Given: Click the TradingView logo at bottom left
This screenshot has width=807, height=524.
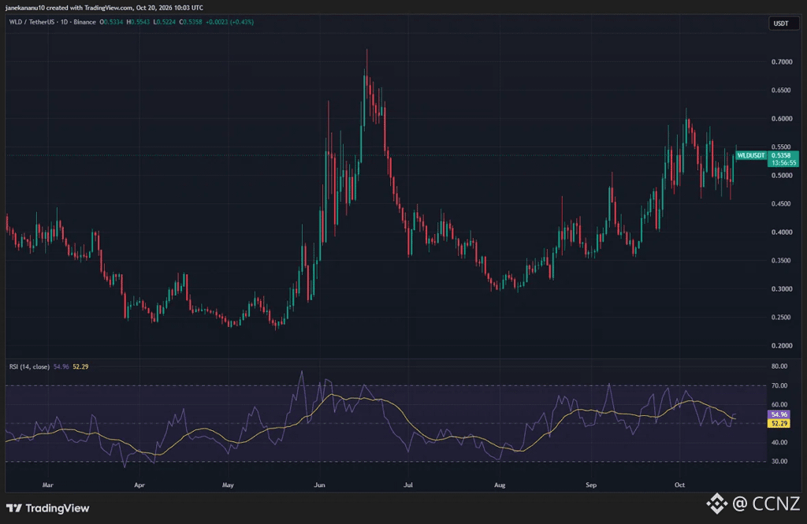Looking at the screenshot, I should (x=48, y=508).
